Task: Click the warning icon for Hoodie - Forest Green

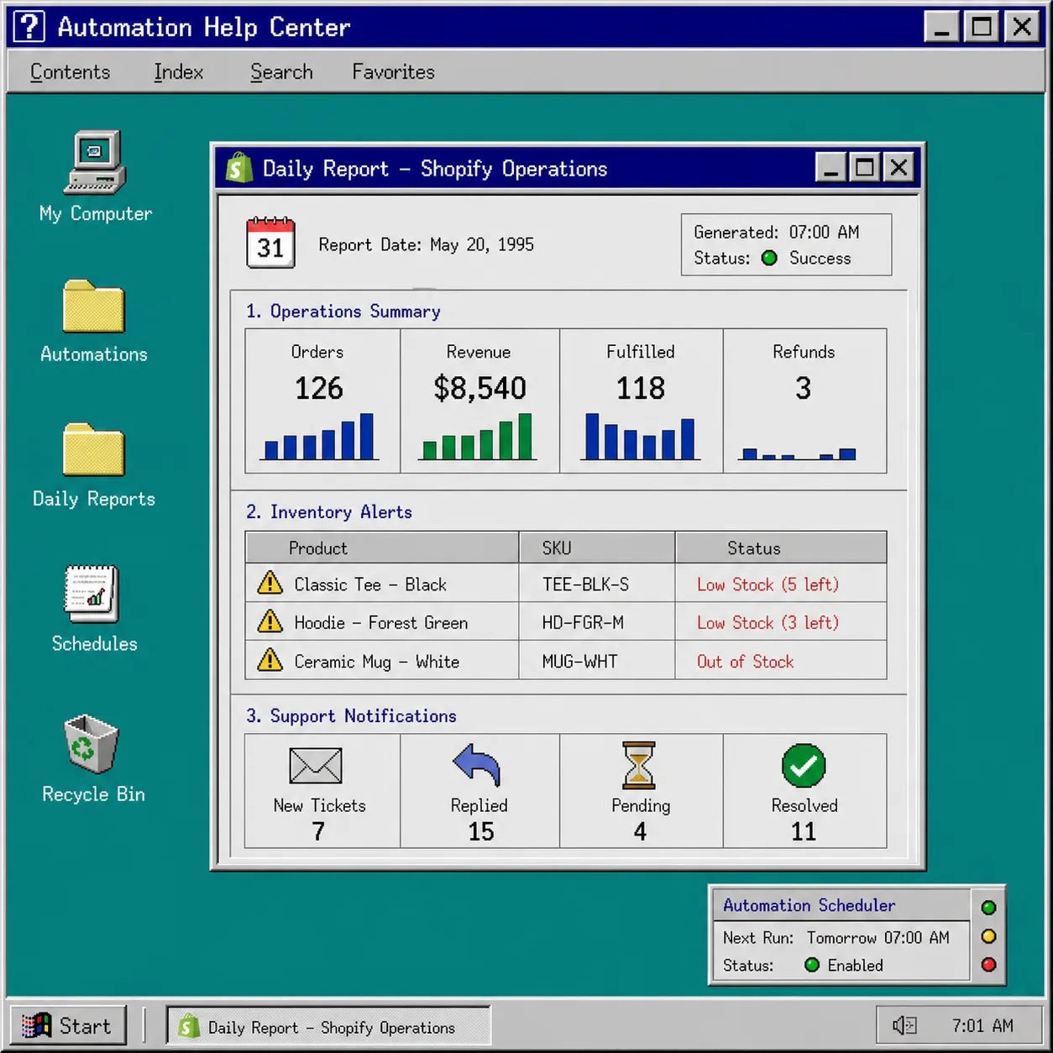Action: [270, 621]
